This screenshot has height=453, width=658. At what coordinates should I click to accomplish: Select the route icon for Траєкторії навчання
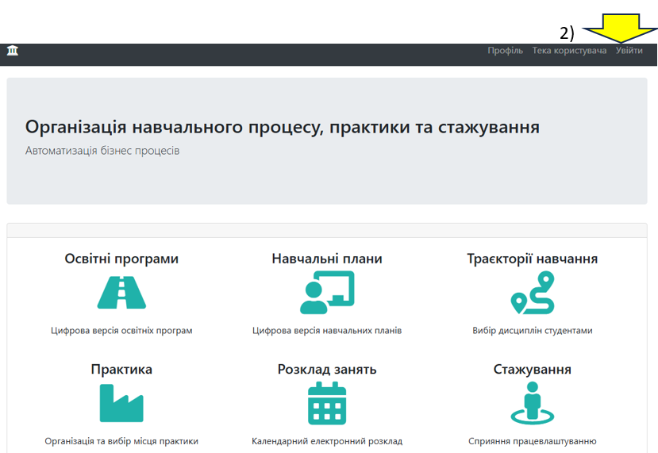(532, 292)
